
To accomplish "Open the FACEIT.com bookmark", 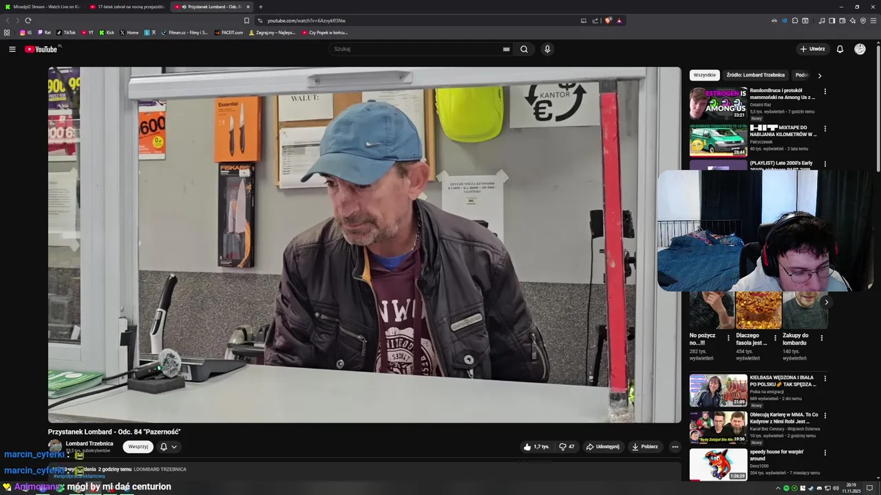I will coord(229,32).
